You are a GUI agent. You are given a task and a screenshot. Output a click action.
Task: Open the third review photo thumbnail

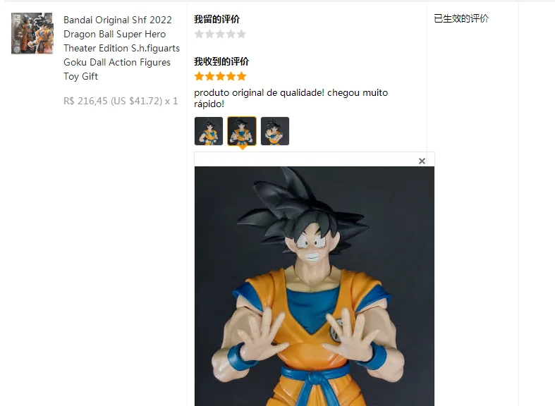click(275, 131)
